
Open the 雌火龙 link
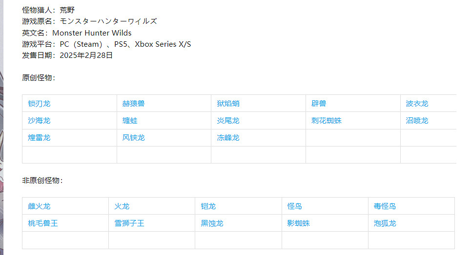pyautogui.click(x=39, y=206)
